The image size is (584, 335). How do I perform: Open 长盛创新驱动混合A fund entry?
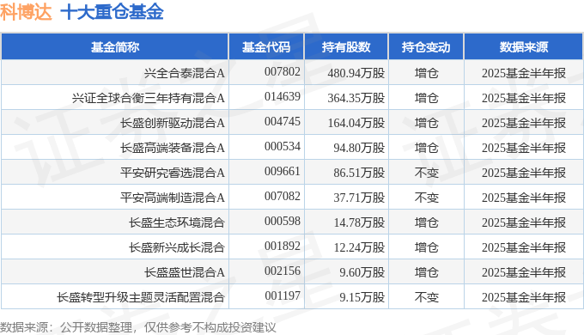[173, 123]
